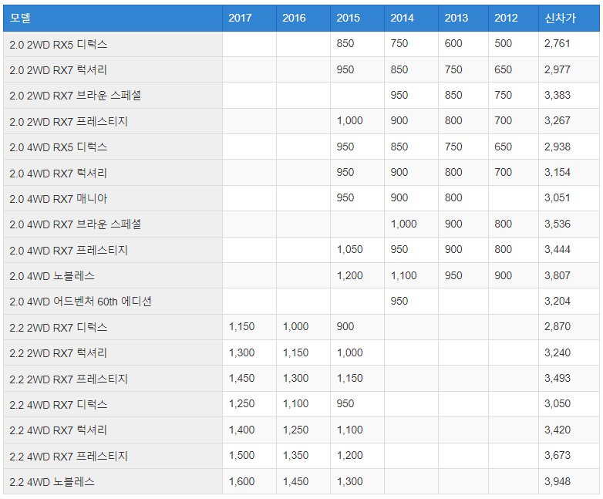Select model name 2.2 4WD RX7 프레스티지
603x499 pixels.
(69, 457)
